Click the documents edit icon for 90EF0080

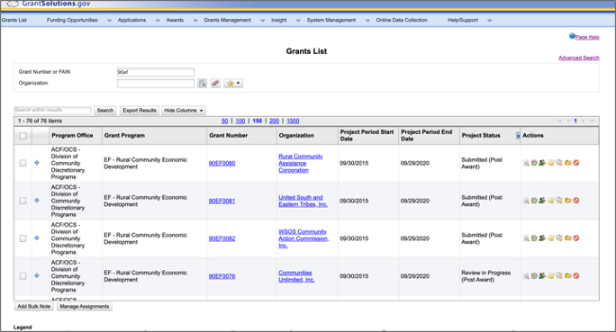coord(534,163)
